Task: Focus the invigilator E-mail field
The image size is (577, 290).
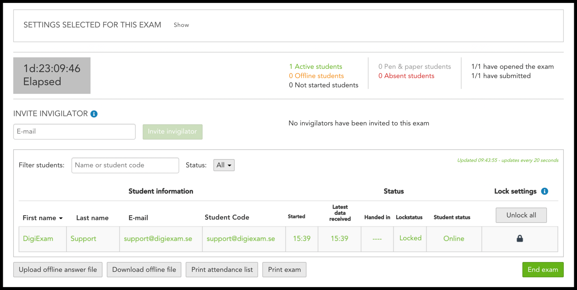Action: coord(74,132)
